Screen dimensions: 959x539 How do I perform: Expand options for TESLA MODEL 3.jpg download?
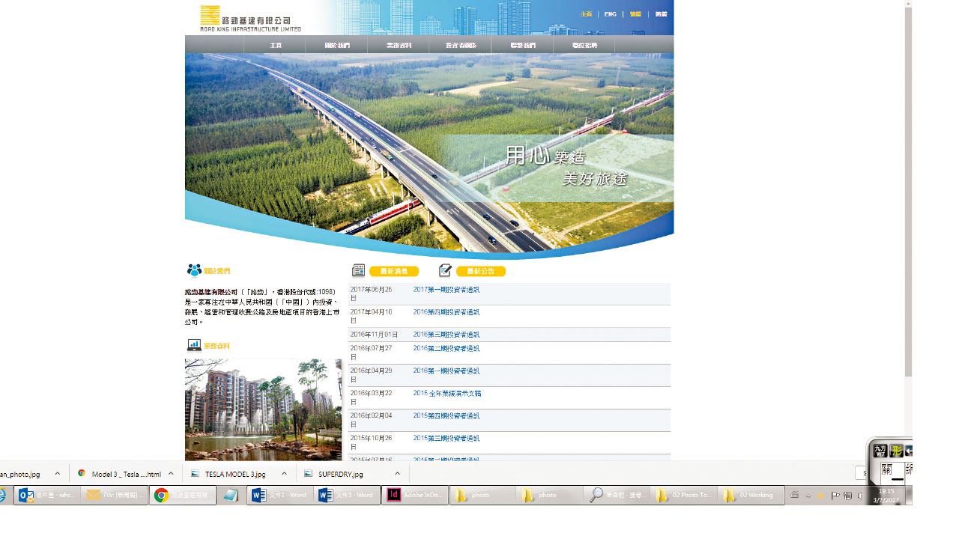284,474
